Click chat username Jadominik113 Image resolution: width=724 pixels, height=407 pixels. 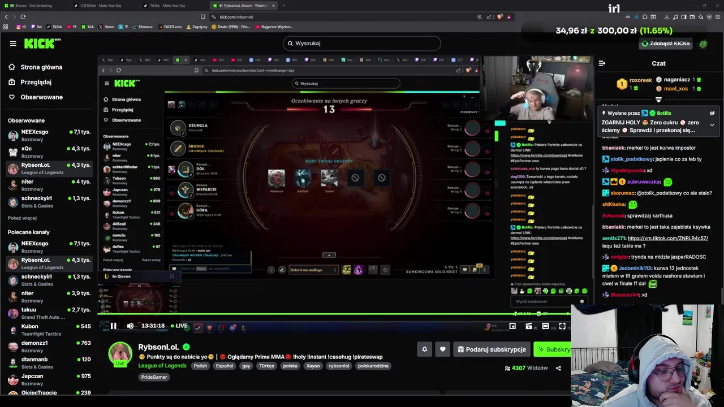pos(635,268)
